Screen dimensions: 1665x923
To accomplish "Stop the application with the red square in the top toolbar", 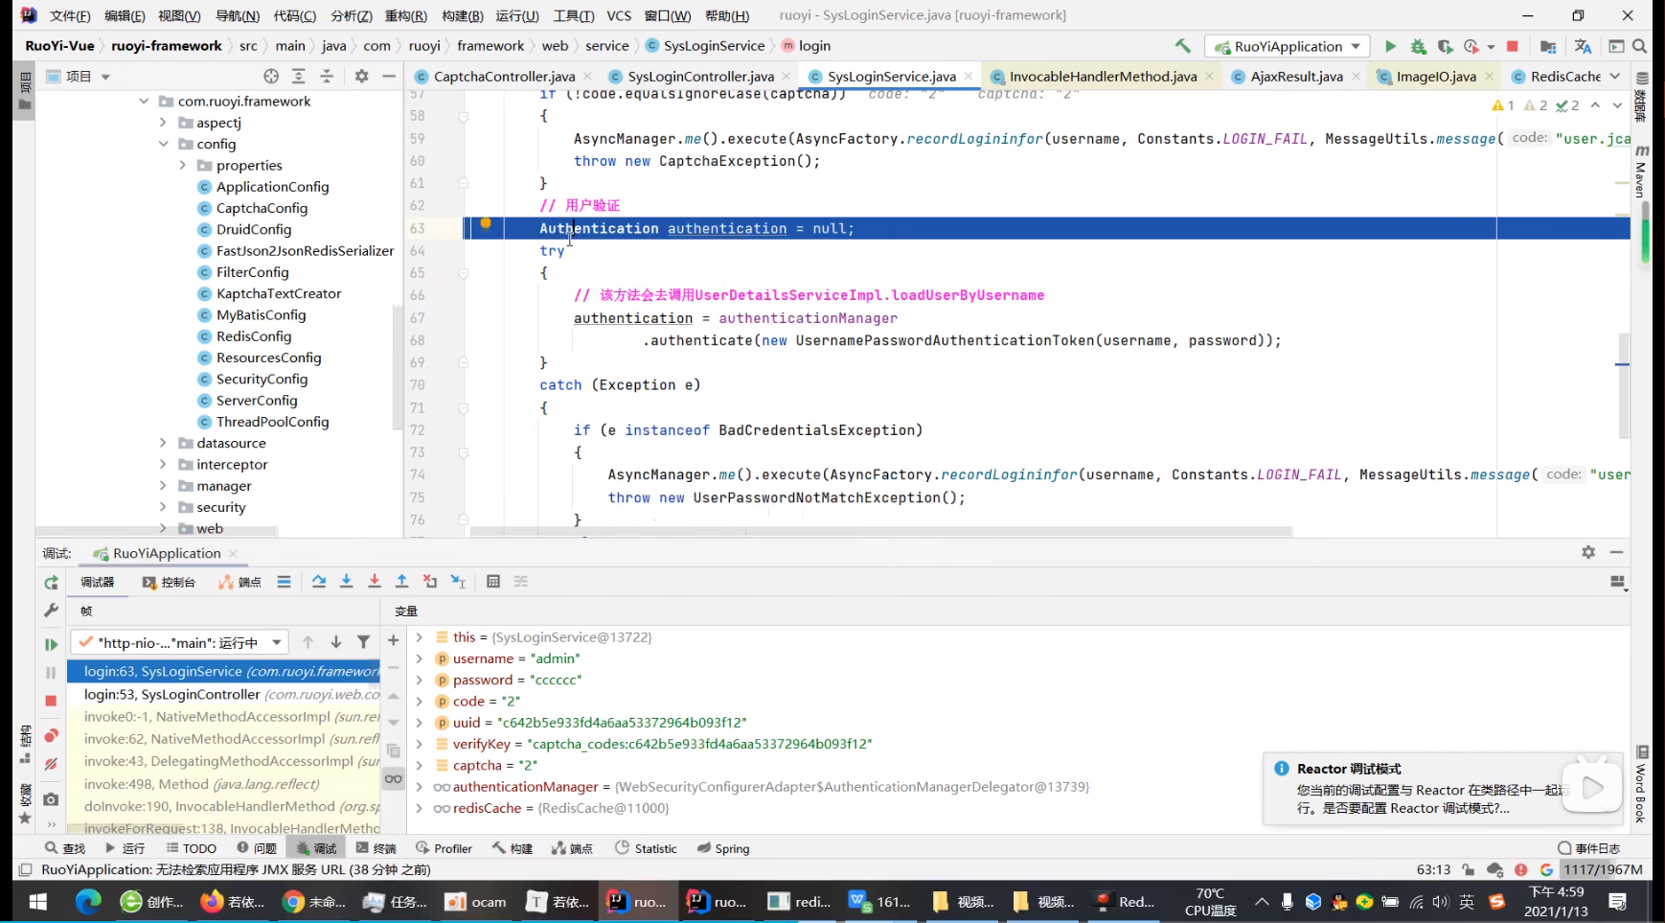I will tap(1513, 46).
